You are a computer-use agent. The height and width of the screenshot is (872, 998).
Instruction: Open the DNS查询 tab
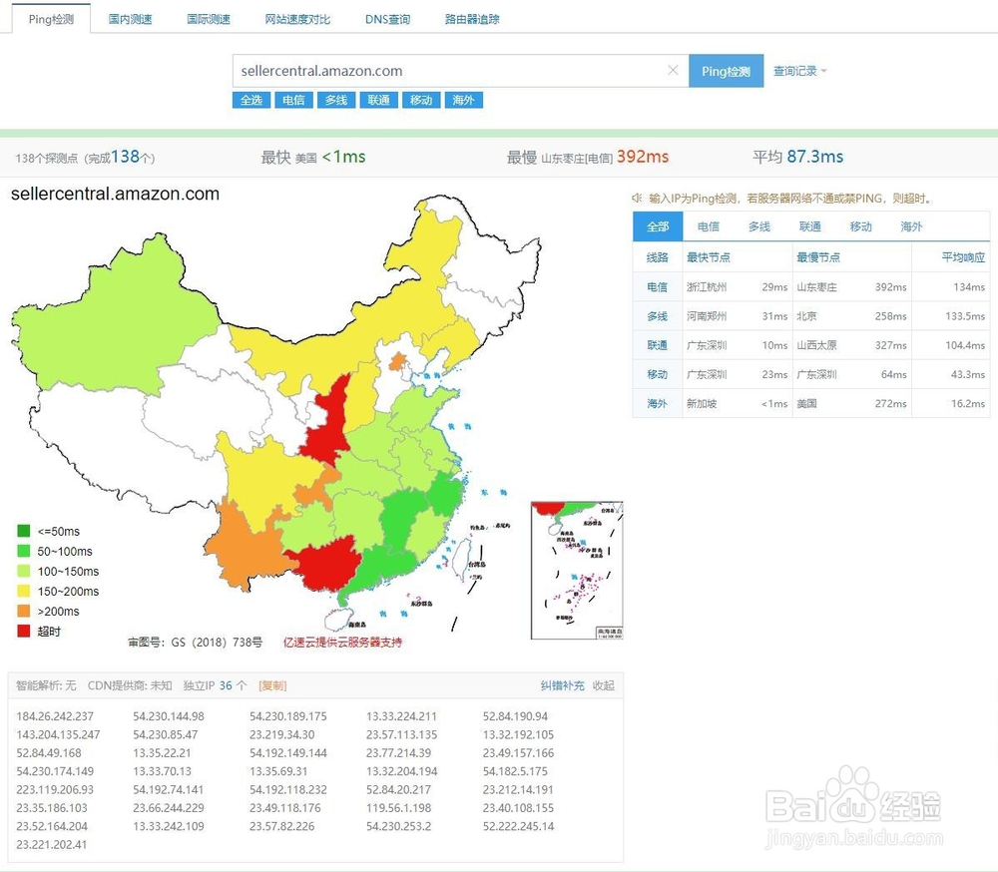[387, 19]
